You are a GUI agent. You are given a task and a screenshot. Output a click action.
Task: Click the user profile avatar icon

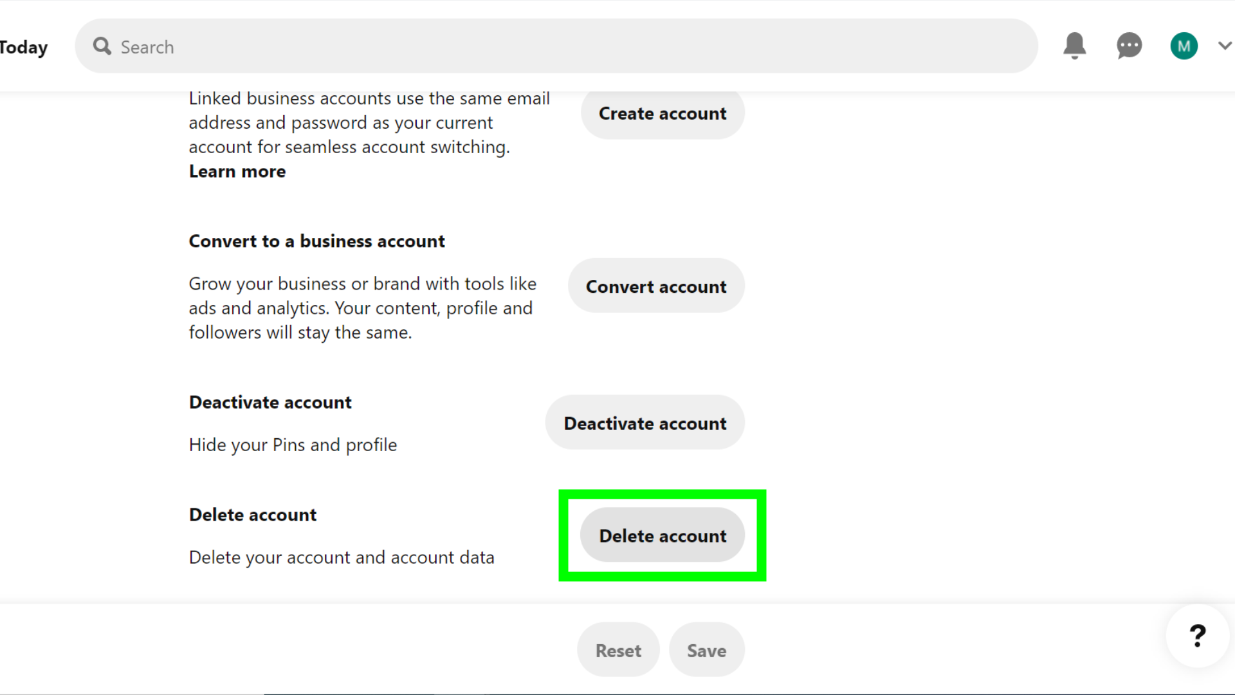tap(1184, 46)
